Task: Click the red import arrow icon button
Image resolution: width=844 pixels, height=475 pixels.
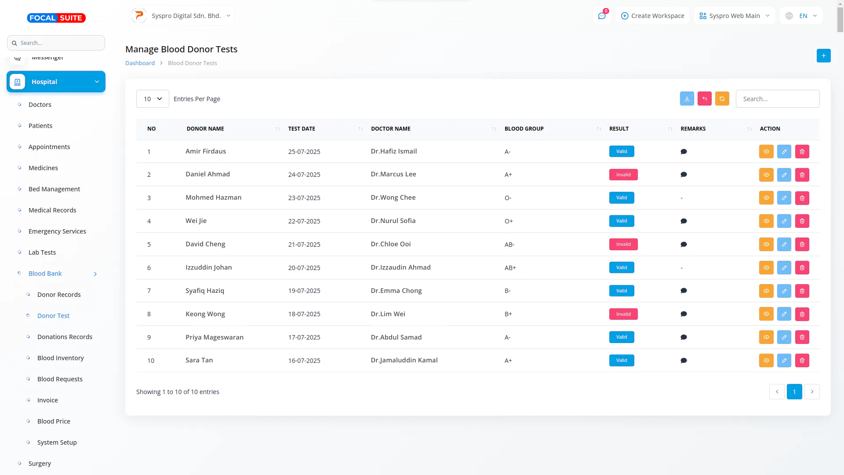Action: [704, 99]
